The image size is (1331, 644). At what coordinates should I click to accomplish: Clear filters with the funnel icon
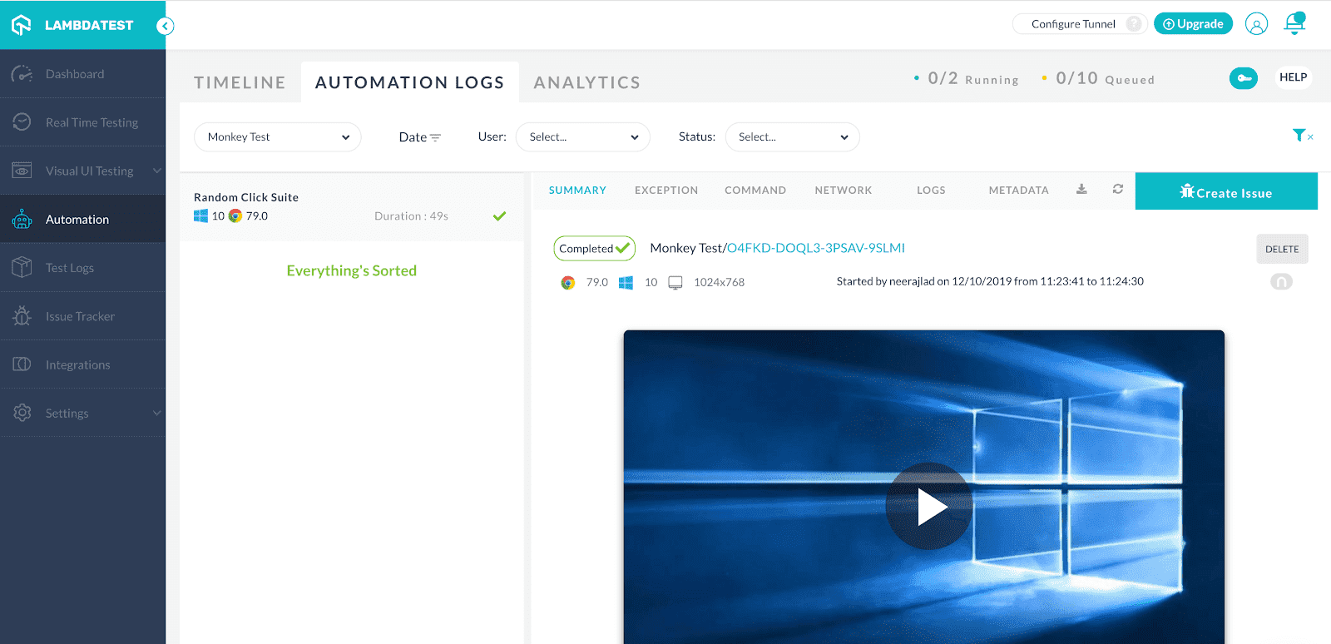coord(1301,136)
